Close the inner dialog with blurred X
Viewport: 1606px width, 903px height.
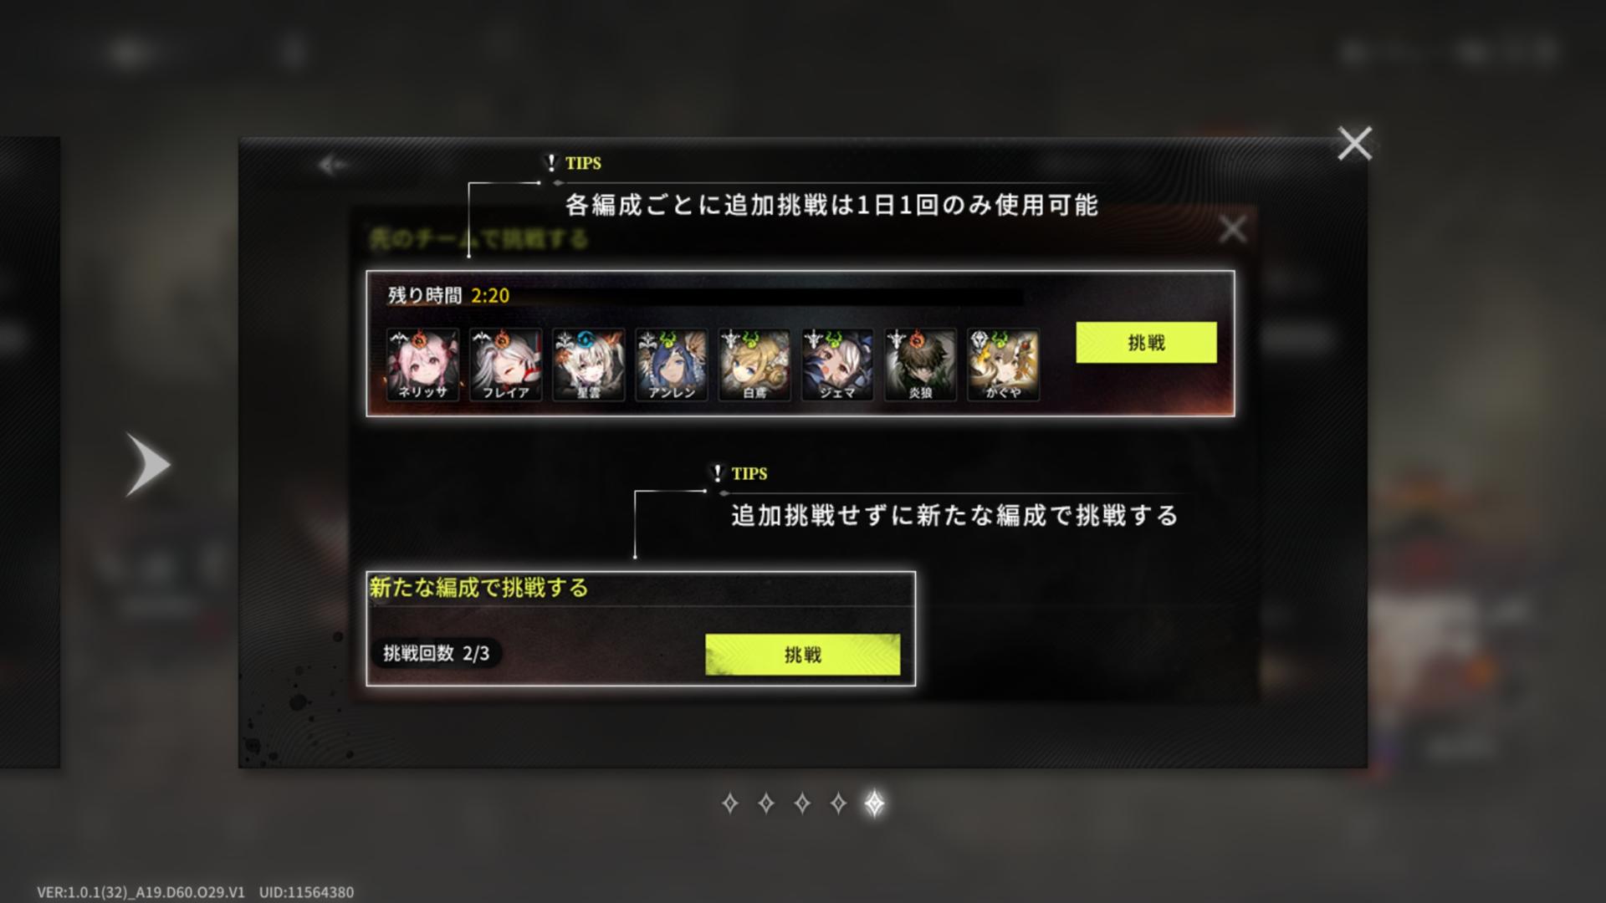1233,229
